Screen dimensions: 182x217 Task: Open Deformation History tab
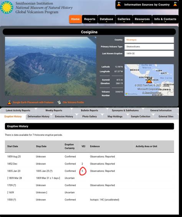coord(38,116)
